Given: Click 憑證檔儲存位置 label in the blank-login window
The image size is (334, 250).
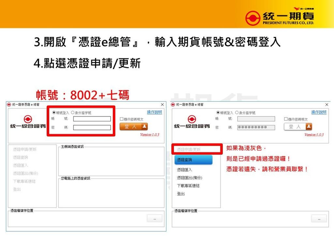Looking at the screenshot, I should click(22, 211).
